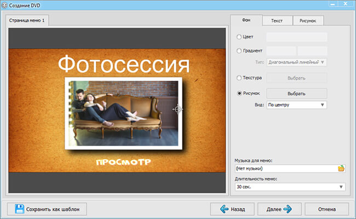
Task: Close the Создание DVD window
Action: pos(346,4)
